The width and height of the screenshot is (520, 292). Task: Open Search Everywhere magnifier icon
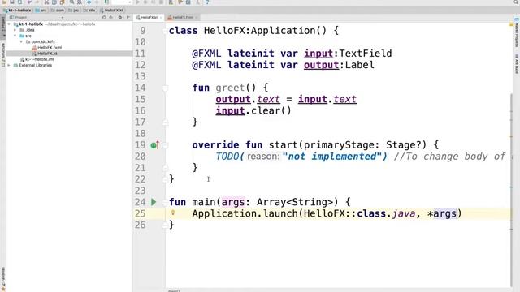pos(517,2)
